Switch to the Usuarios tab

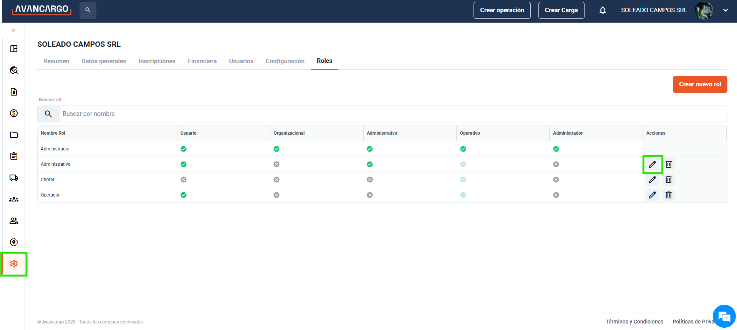[x=241, y=61]
